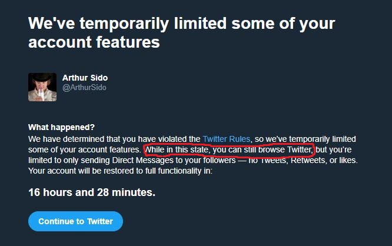The image size is (392, 246).
Task: Click "limited to only sending" text
Action: [69, 160]
